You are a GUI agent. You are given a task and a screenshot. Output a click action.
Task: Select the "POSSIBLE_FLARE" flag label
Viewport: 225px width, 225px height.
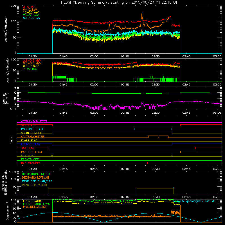pyautogui.click(x=32, y=129)
